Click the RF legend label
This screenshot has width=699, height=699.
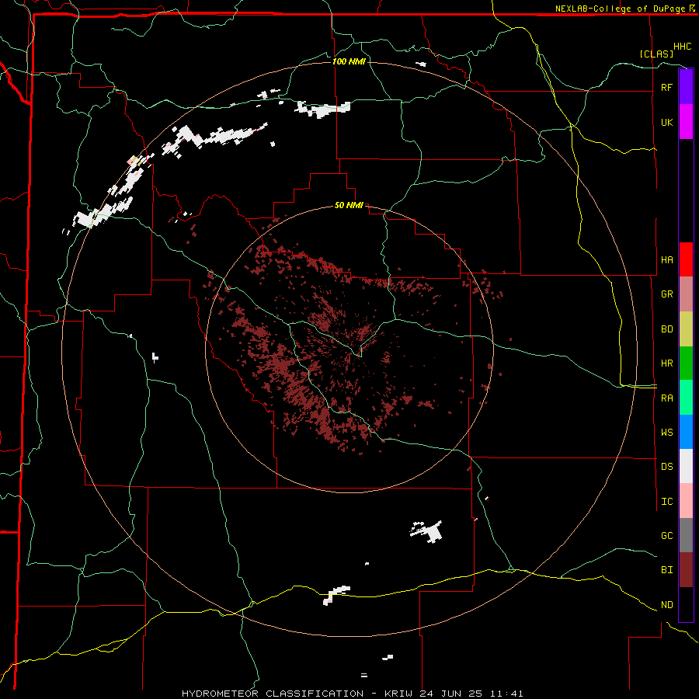pyautogui.click(x=666, y=87)
